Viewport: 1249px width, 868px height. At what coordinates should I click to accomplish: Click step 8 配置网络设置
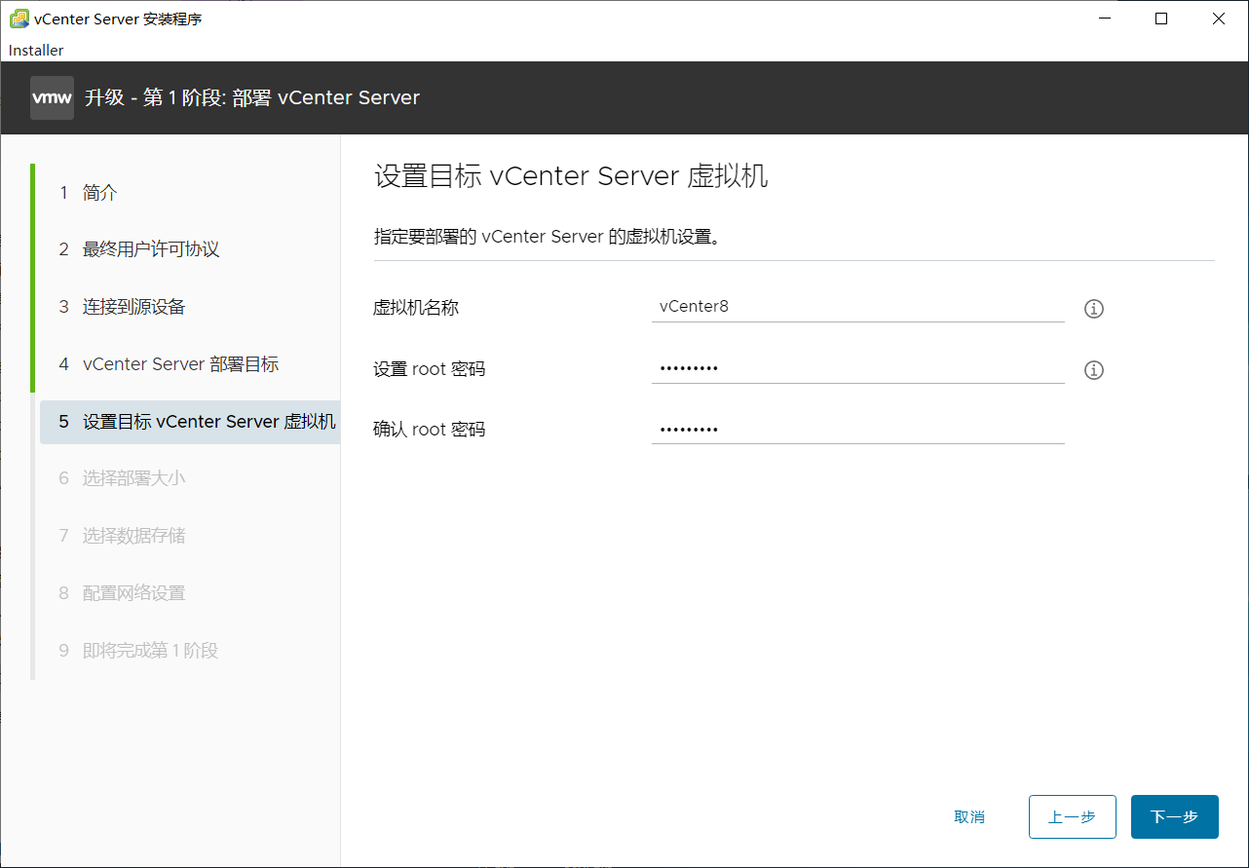(133, 593)
